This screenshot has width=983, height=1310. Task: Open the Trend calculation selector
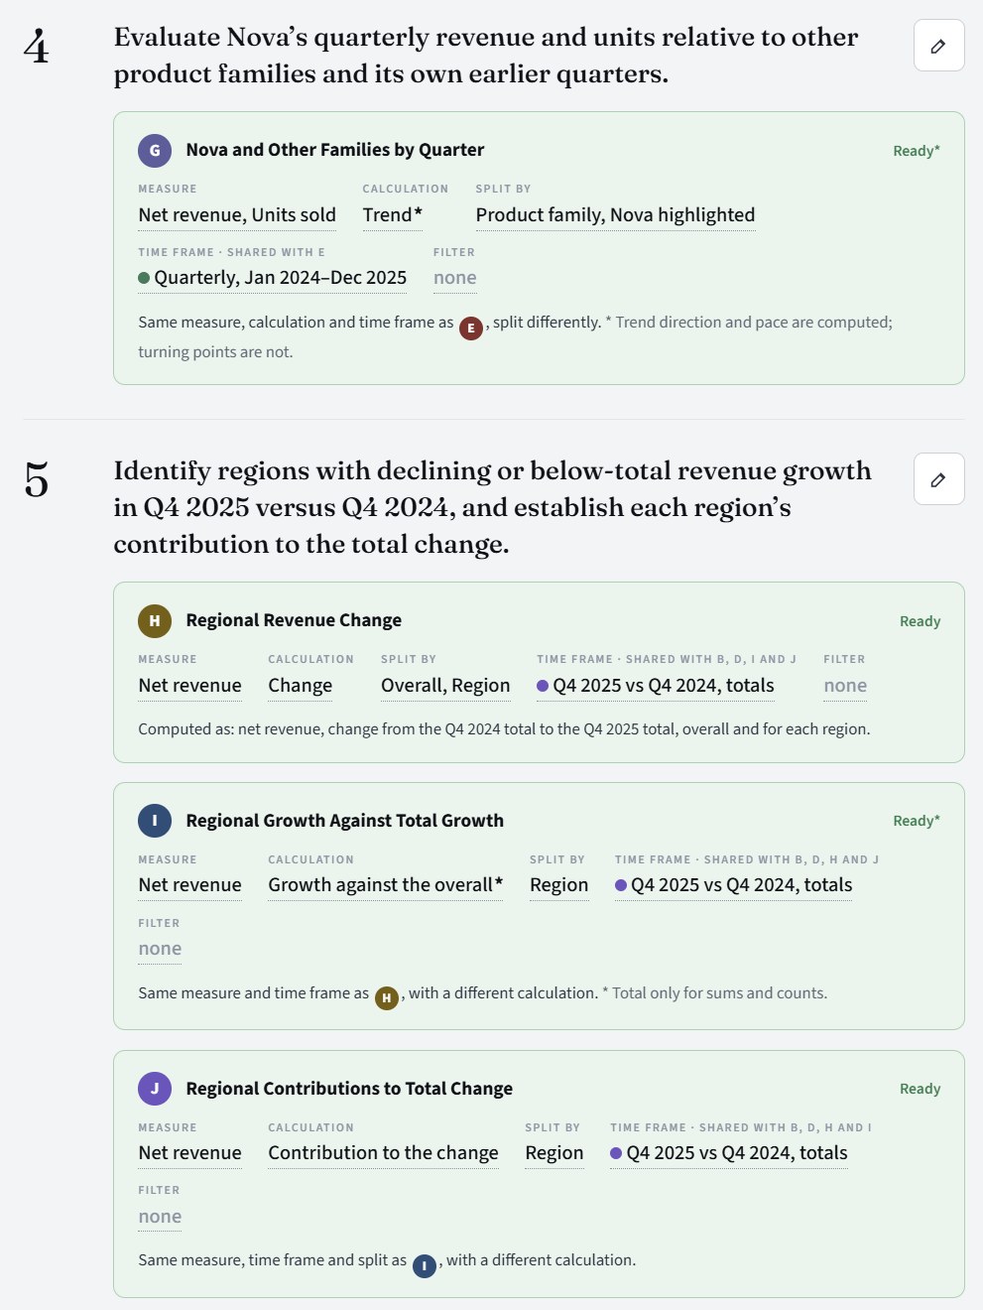coord(393,215)
